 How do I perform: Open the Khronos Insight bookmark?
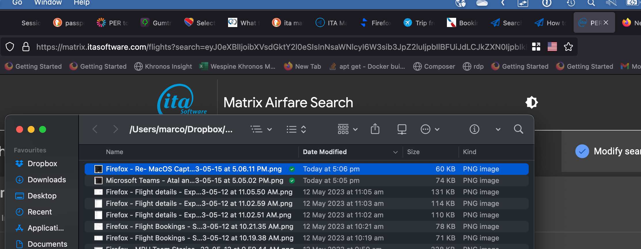click(x=163, y=66)
